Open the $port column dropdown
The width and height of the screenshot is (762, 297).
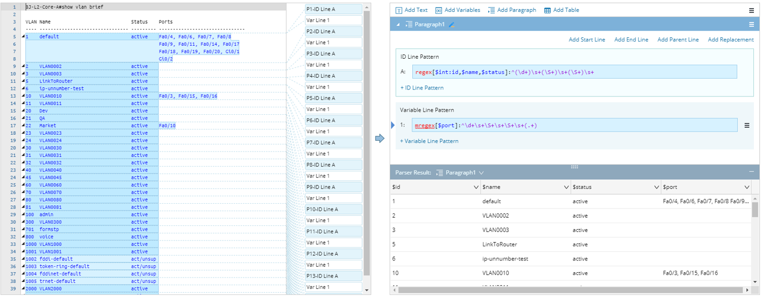[x=747, y=187]
